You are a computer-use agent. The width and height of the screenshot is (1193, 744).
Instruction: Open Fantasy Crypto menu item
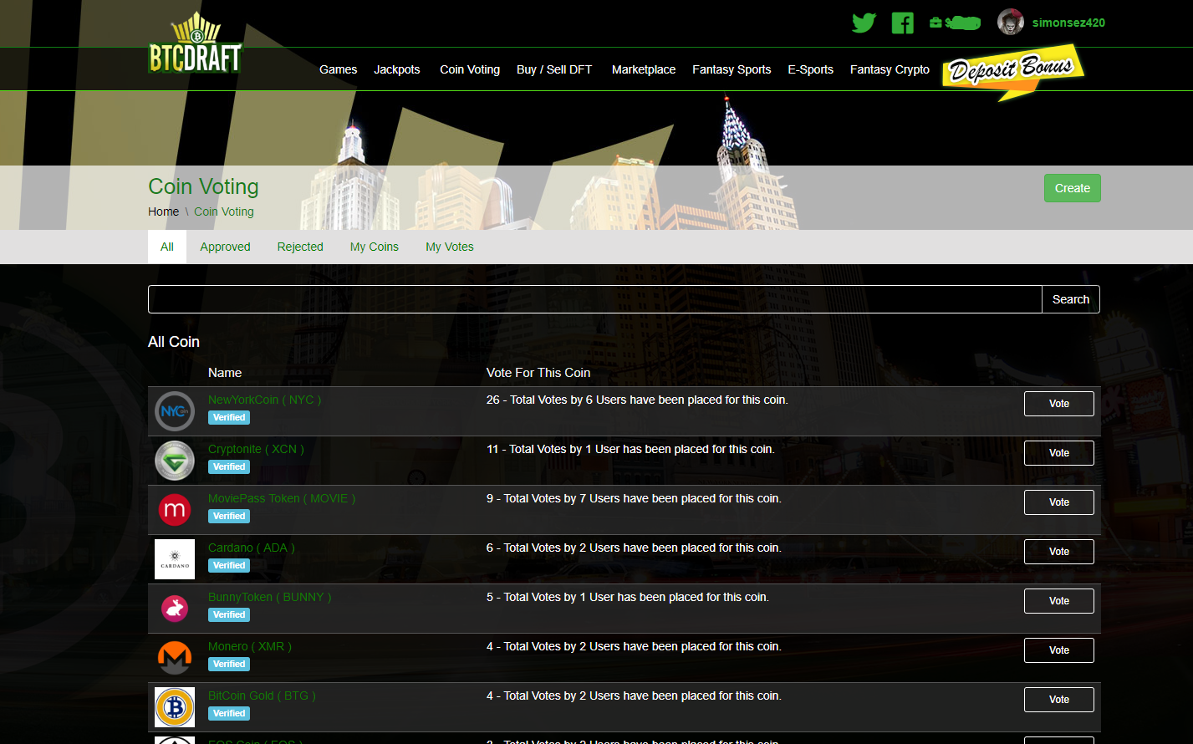[890, 69]
